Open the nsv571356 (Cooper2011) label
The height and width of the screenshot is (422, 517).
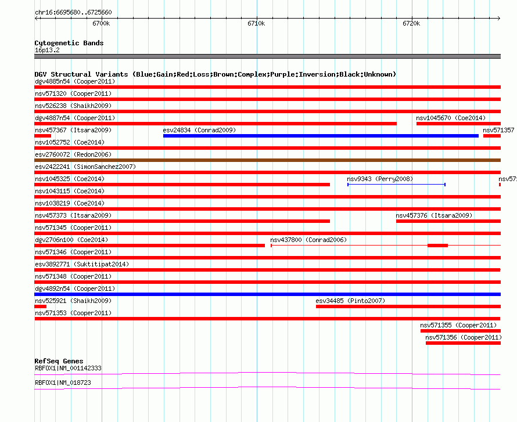463,337
